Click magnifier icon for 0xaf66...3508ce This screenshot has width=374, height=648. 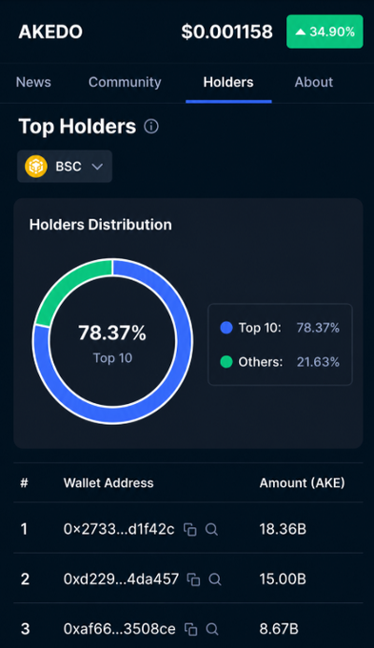tap(212, 629)
